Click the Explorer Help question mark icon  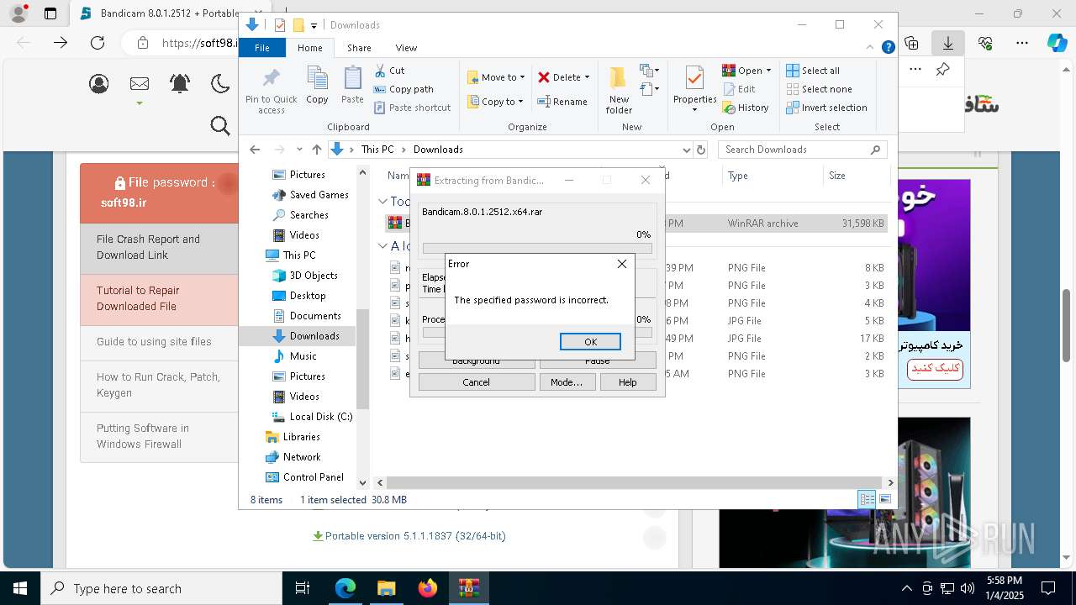click(888, 48)
